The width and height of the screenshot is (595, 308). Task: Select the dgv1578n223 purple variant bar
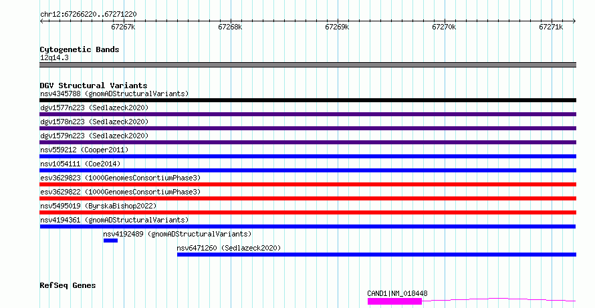point(308,128)
